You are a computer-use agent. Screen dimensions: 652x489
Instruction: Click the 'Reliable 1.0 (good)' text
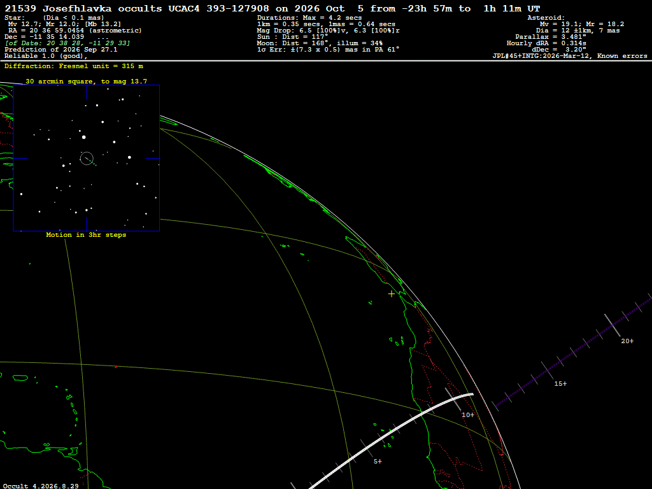(x=46, y=56)
